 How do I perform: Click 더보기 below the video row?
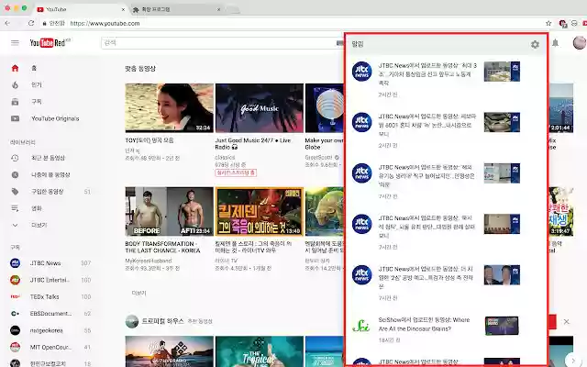pos(139,293)
